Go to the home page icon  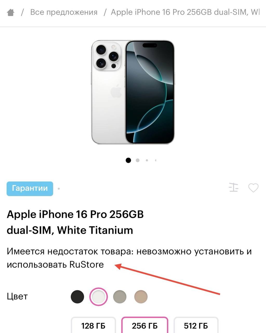(11, 12)
